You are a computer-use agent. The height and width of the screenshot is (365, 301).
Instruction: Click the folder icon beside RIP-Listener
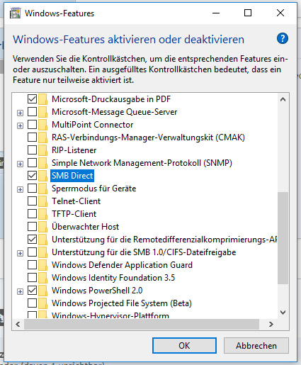point(43,150)
